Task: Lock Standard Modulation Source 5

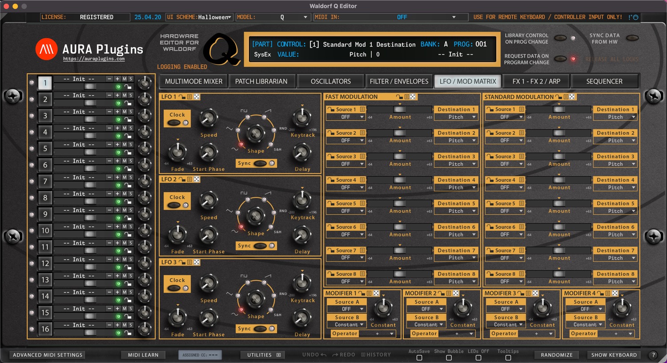Action: pyautogui.click(x=490, y=203)
